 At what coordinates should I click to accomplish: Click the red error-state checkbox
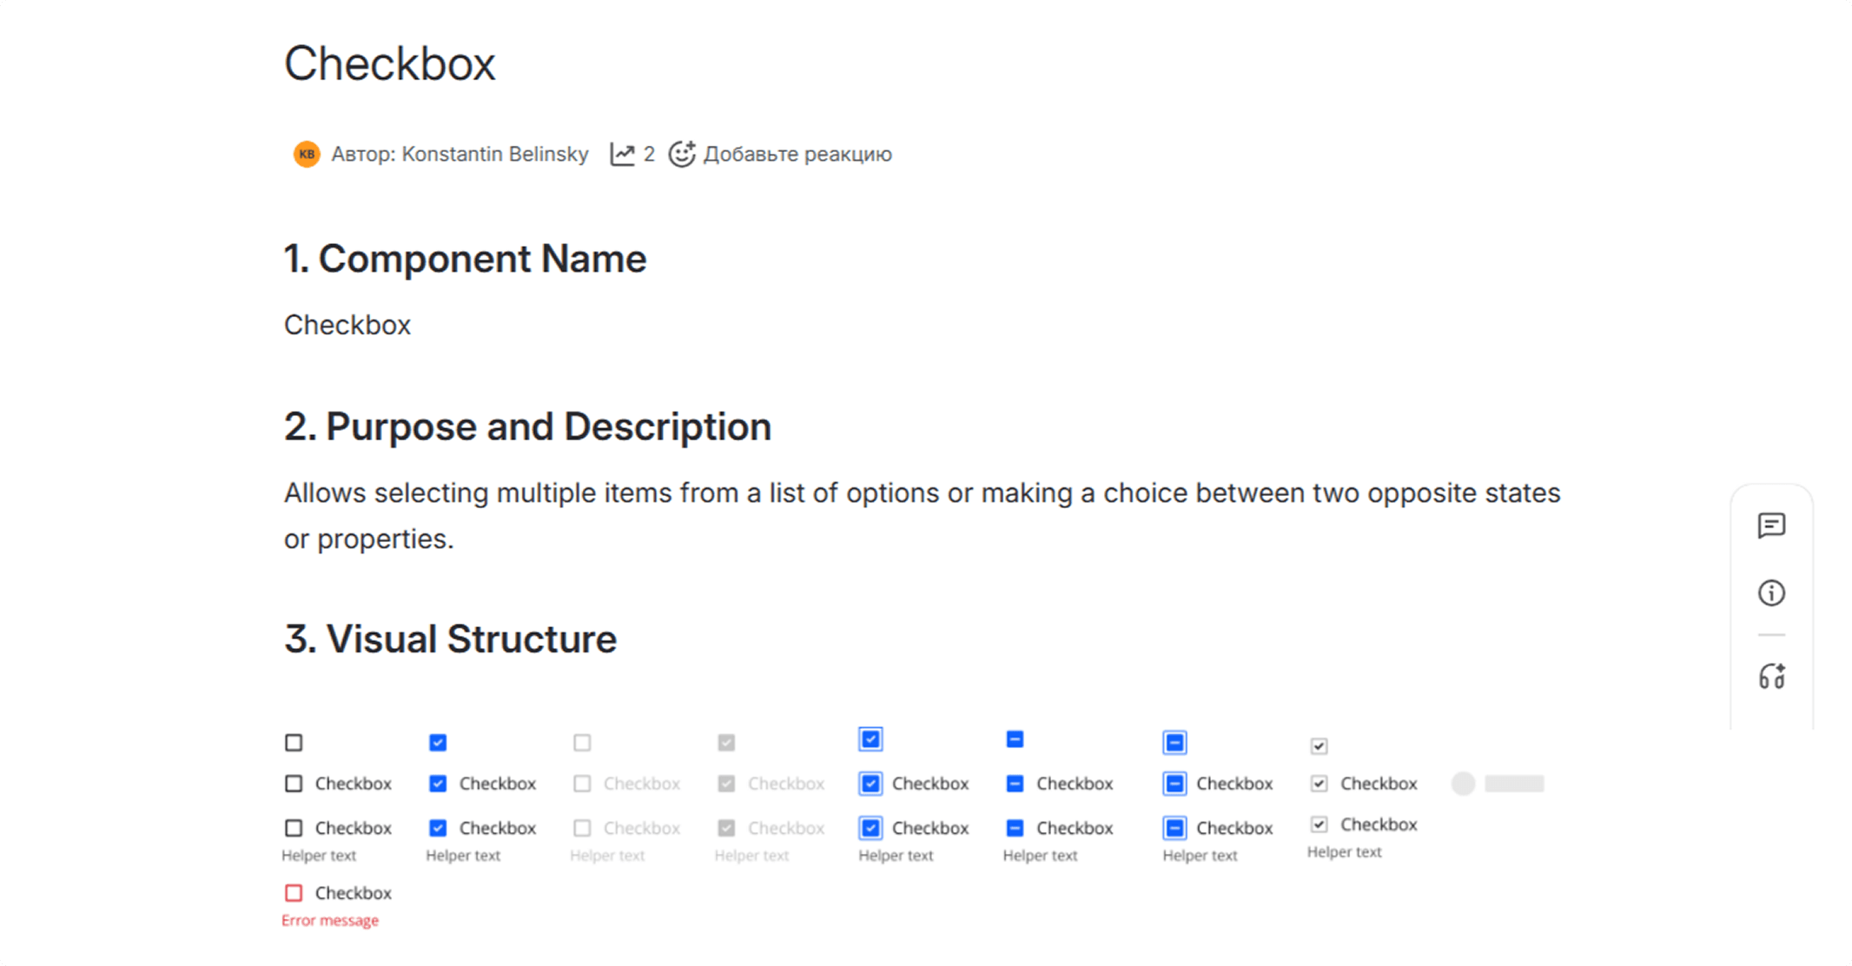coord(294,893)
